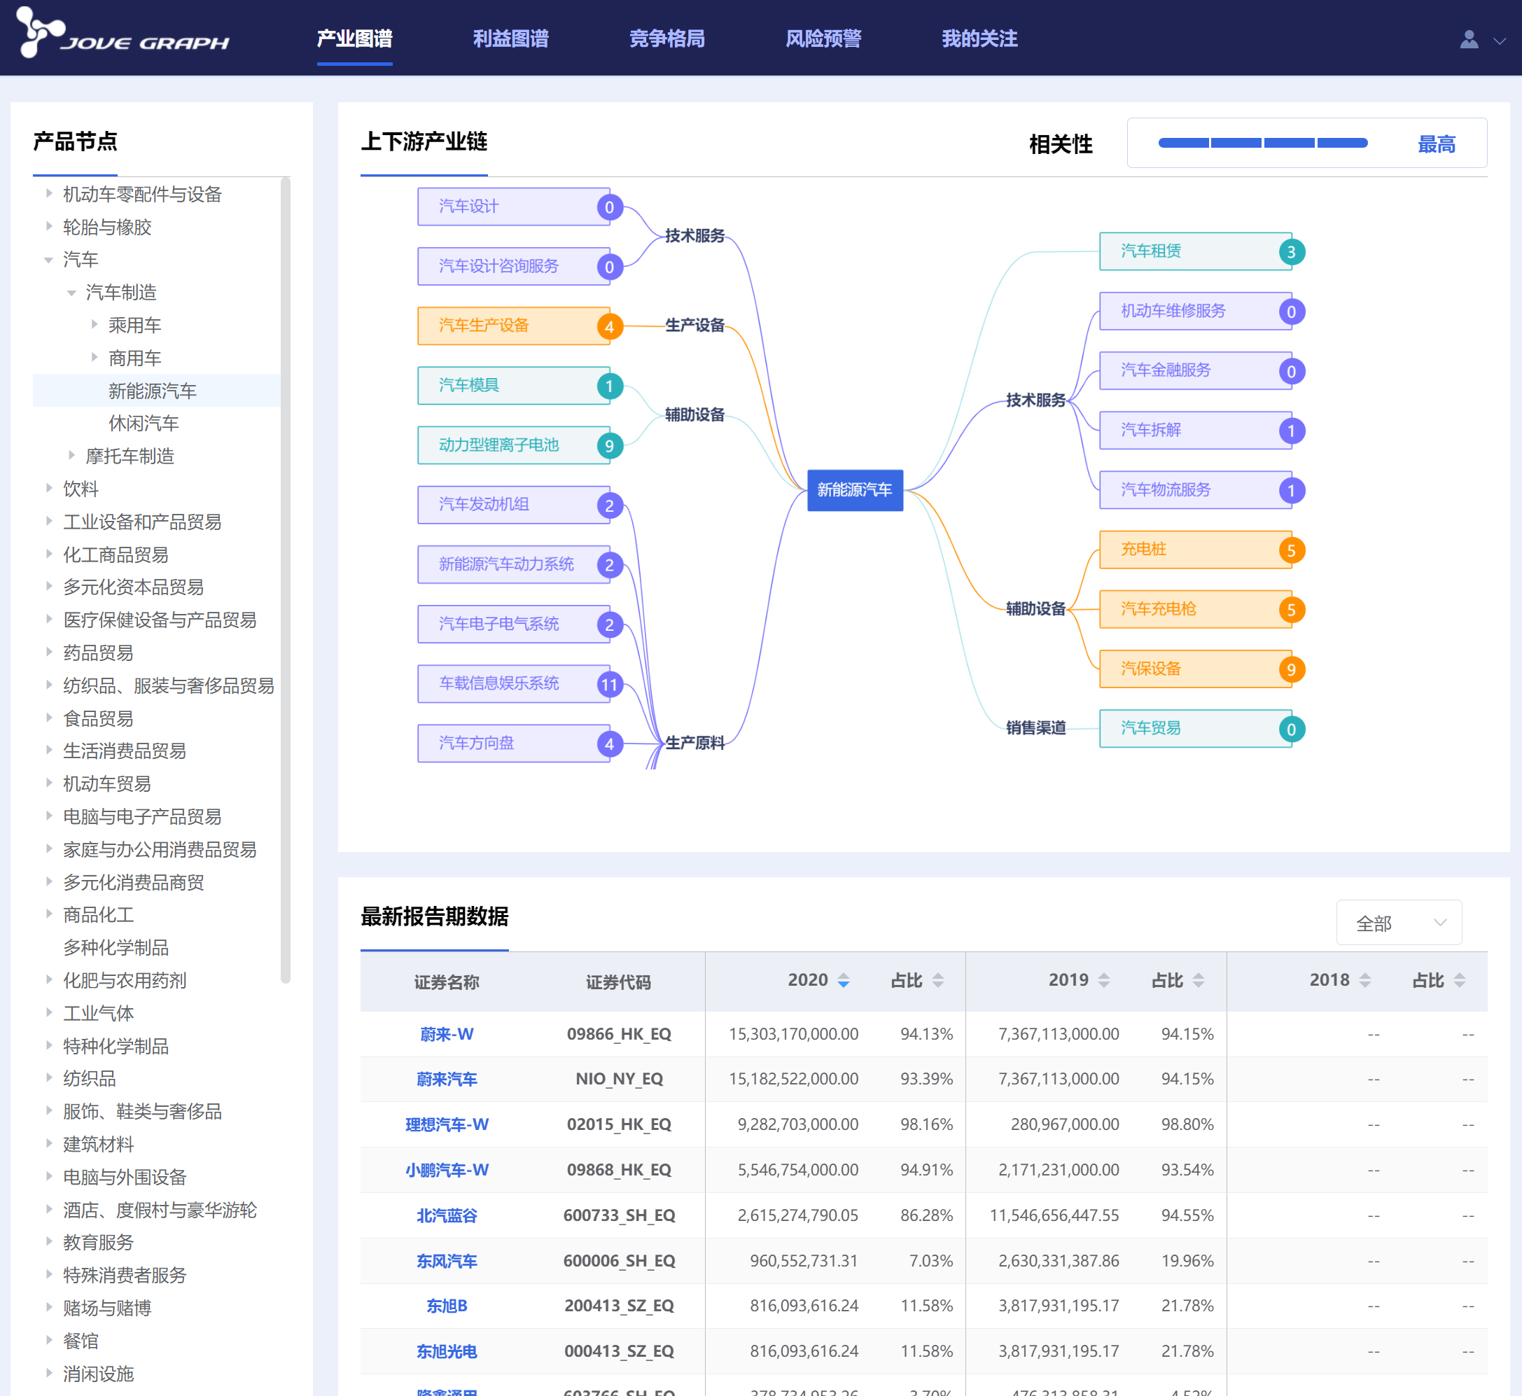Expand the 商用车 tree node
Image resolution: width=1522 pixels, height=1396 pixels.
95,357
